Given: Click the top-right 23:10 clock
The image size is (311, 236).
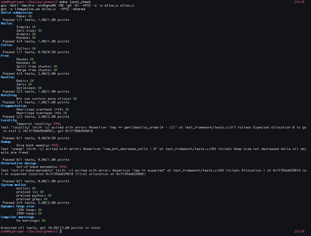Looking at the screenshot, I should [299, 2].
